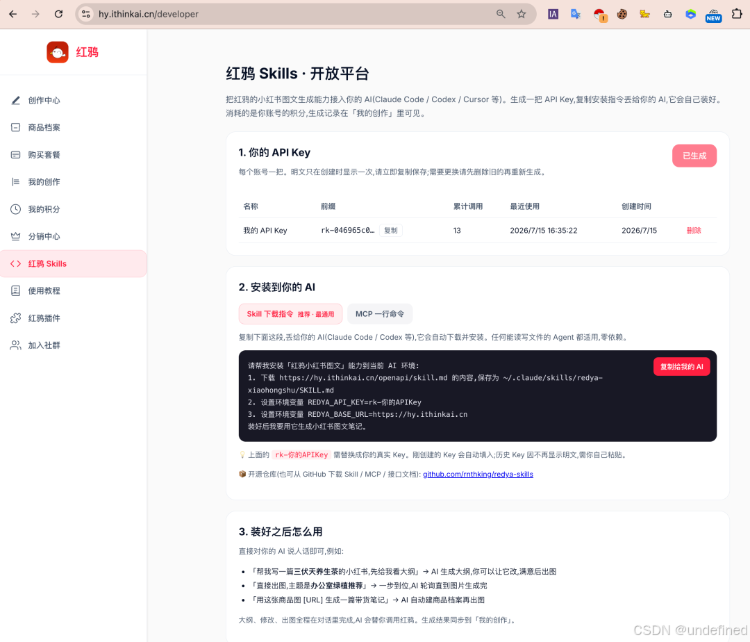Click the pencil icon beside 创作中心

16,100
